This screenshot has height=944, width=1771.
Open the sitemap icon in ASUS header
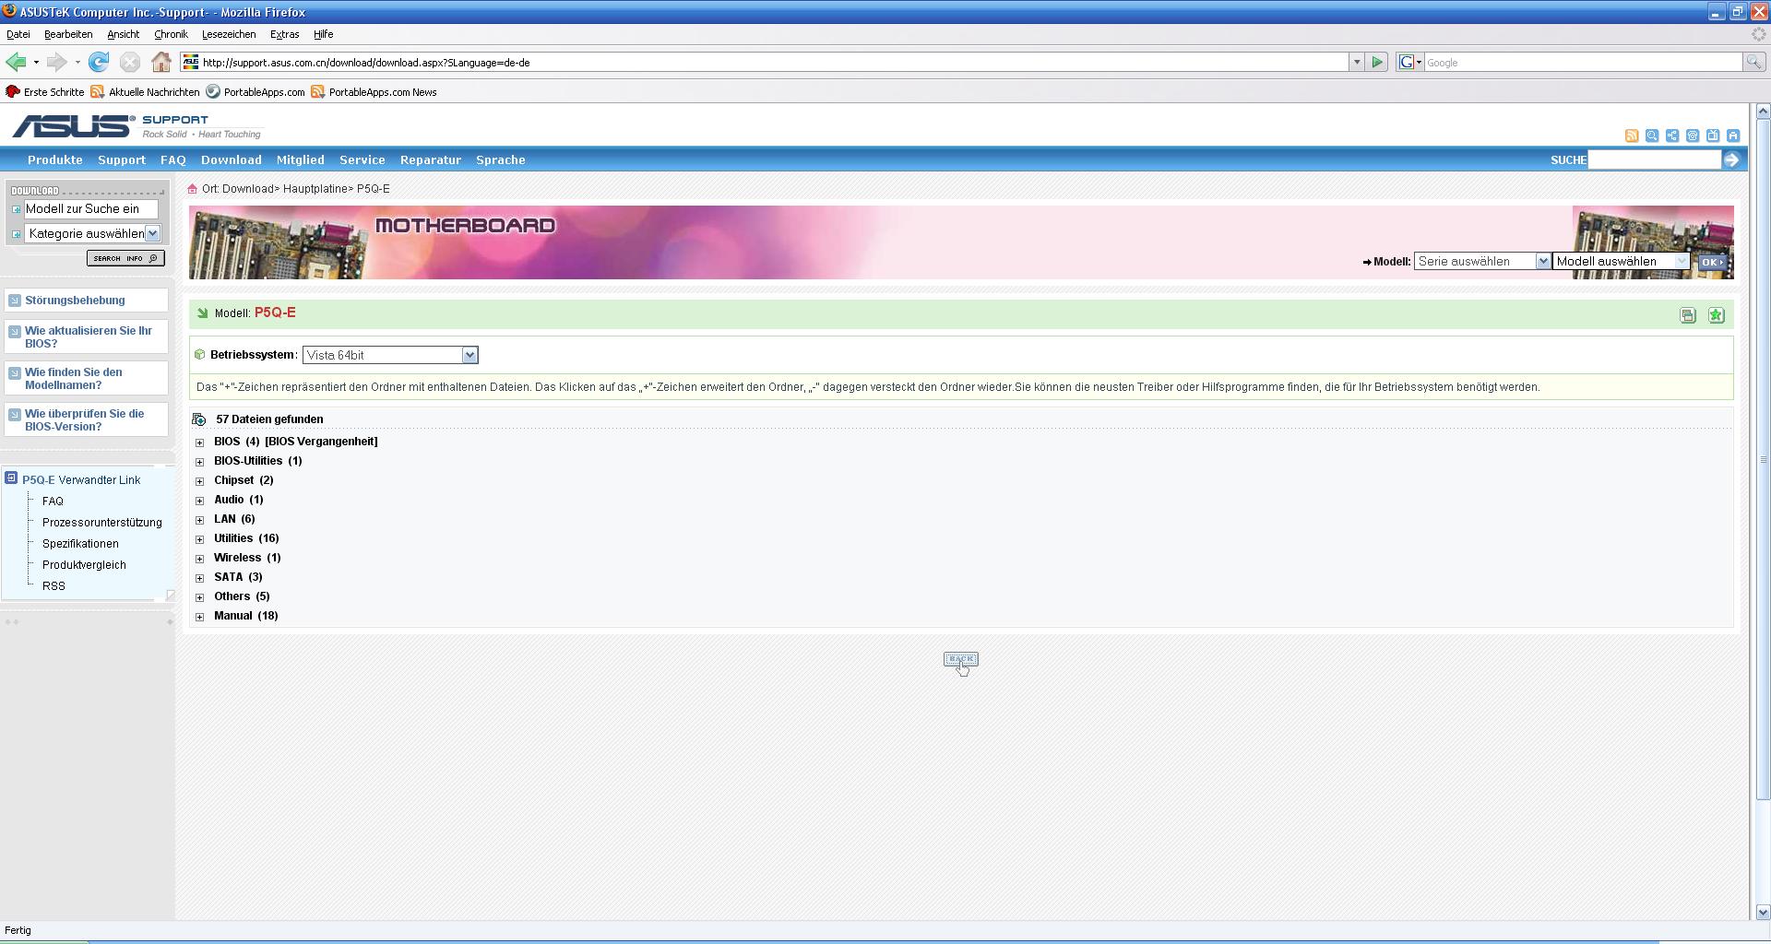1672,136
